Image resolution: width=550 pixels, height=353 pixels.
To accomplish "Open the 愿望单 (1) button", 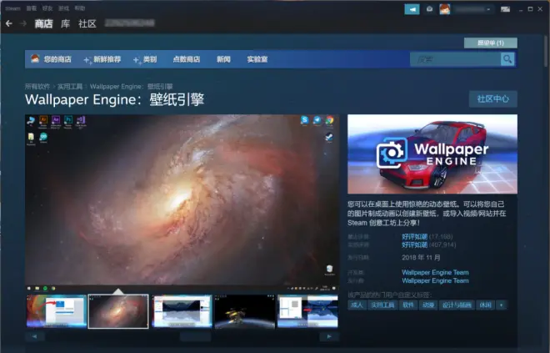I will pyautogui.click(x=490, y=43).
